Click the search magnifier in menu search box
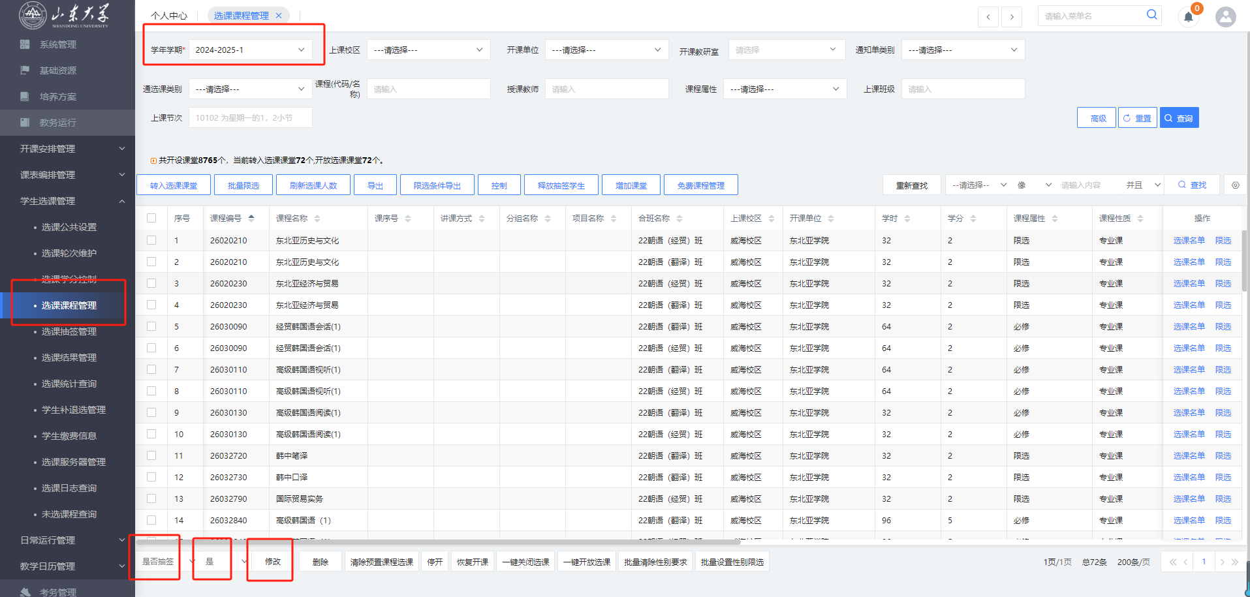Screen dimensions: 1250x597 click(1151, 15)
